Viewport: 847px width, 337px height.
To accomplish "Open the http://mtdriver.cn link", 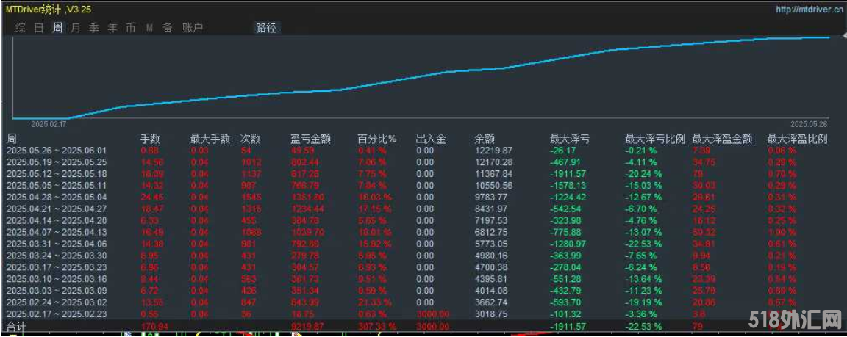I will point(810,9).
